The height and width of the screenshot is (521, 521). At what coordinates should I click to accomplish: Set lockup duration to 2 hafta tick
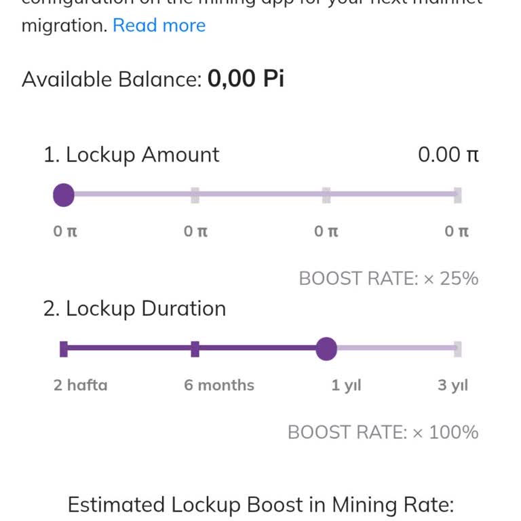[x=64, y=349]
